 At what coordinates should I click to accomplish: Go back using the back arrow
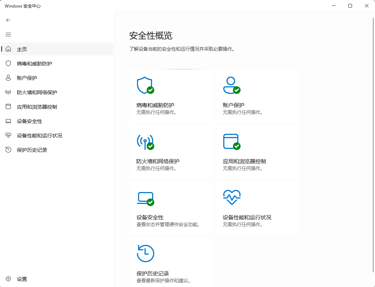click(8, 20)
